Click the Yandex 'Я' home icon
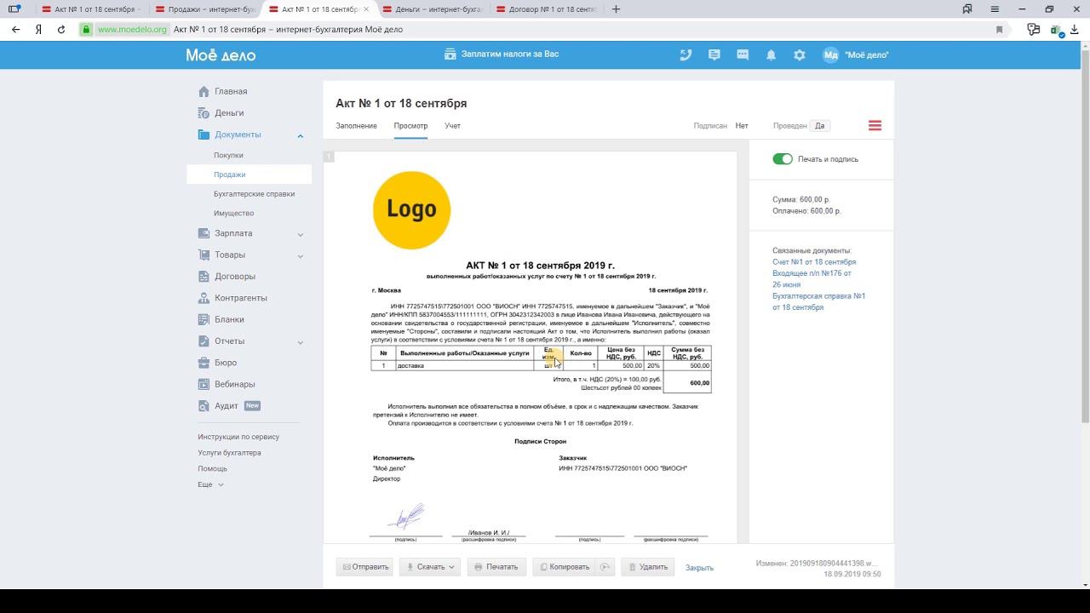Image resolution: width=1090 pixels, height=613 pixels. point(39,29)
